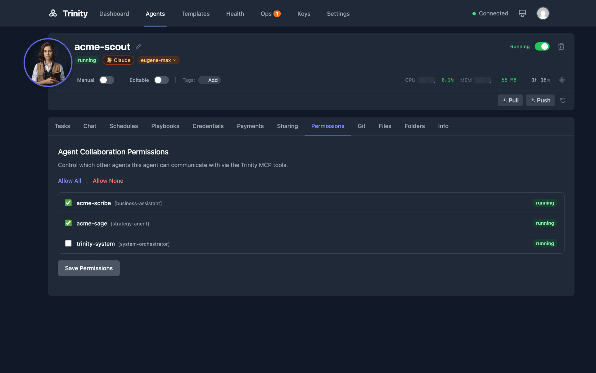Viewport: 596px width, 373px height.
Task: Open the agent name edit pencil
Action: point(138,46)
